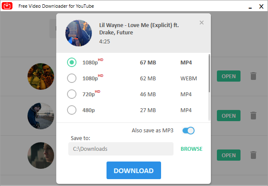Click second list item round thumbnail
The image size is (268, 186).
coord(41,116)
